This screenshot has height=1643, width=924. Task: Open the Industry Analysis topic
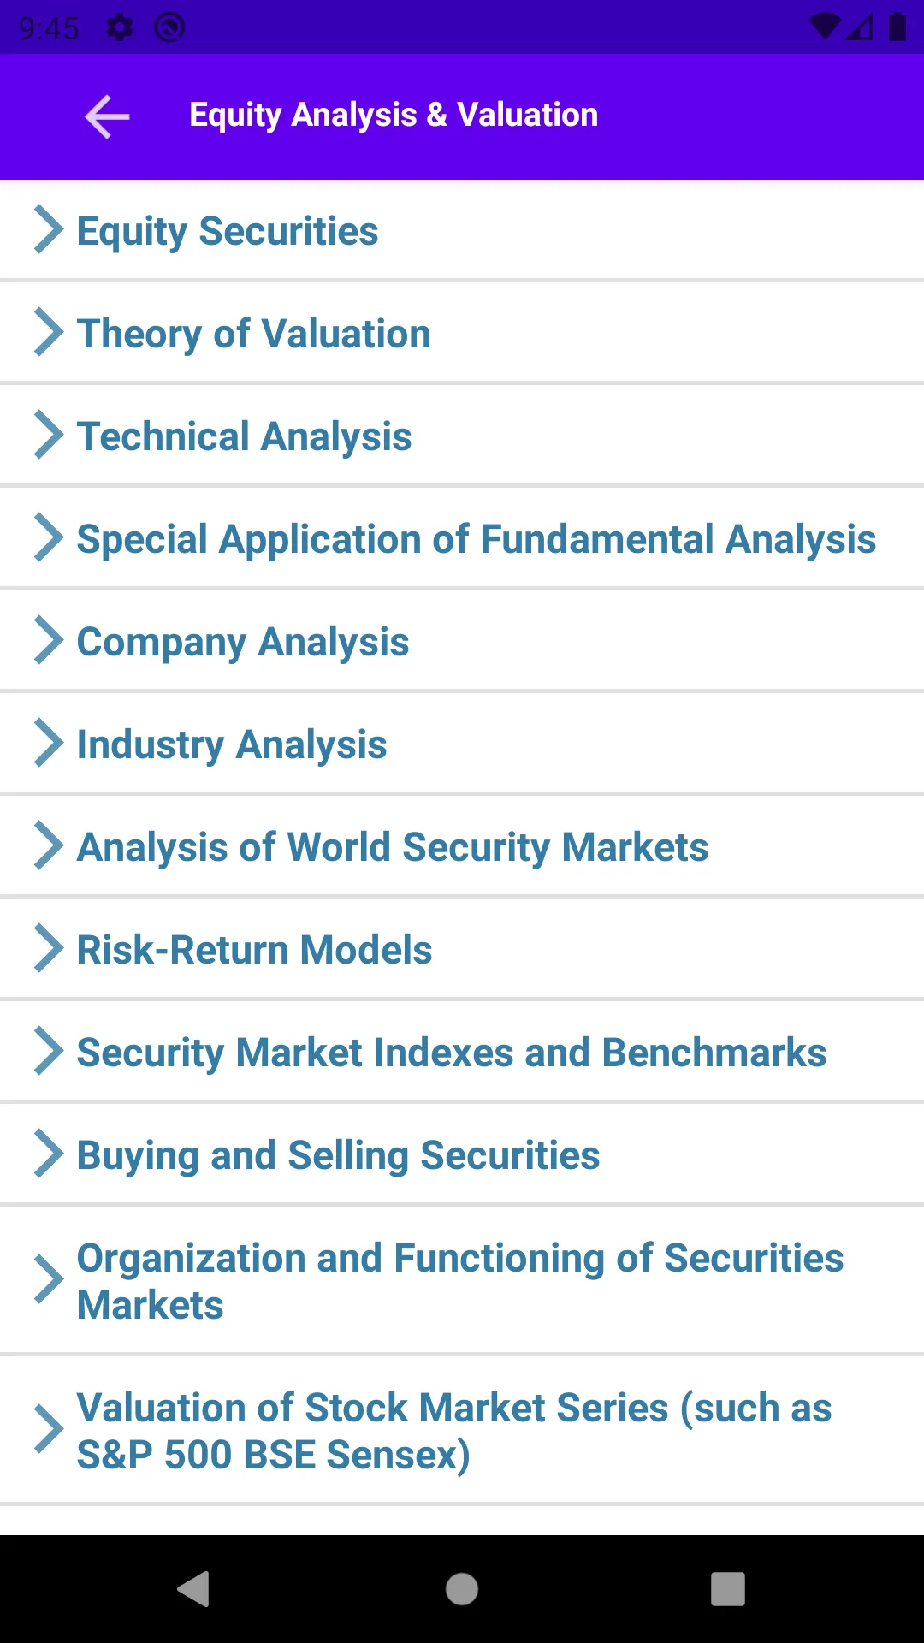[462, 744]
